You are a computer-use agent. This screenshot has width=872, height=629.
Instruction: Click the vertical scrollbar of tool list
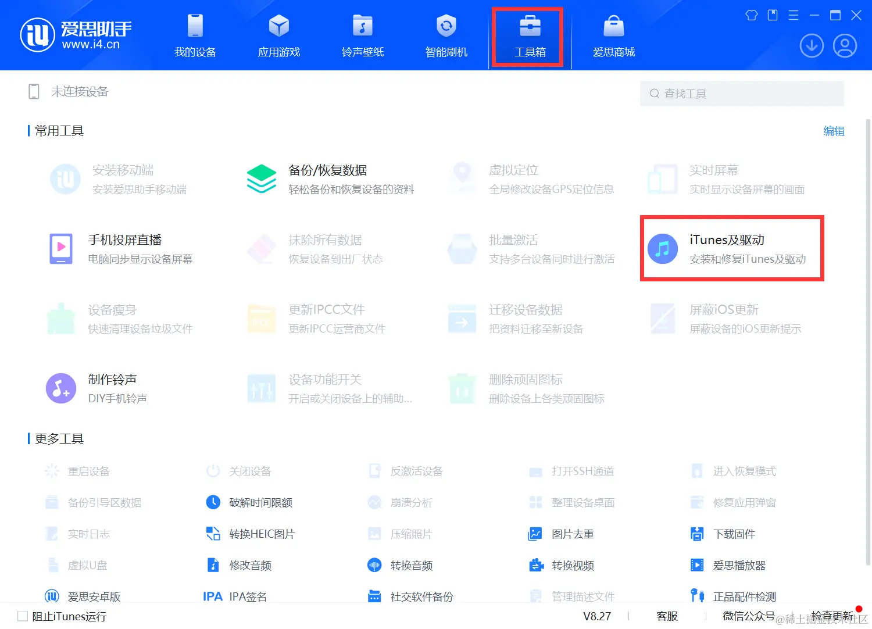coord(868,342)
